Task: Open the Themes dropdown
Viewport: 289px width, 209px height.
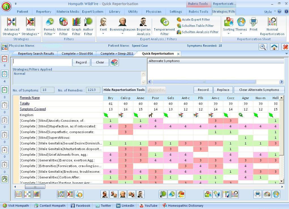Action: click(x=241, y=34)
